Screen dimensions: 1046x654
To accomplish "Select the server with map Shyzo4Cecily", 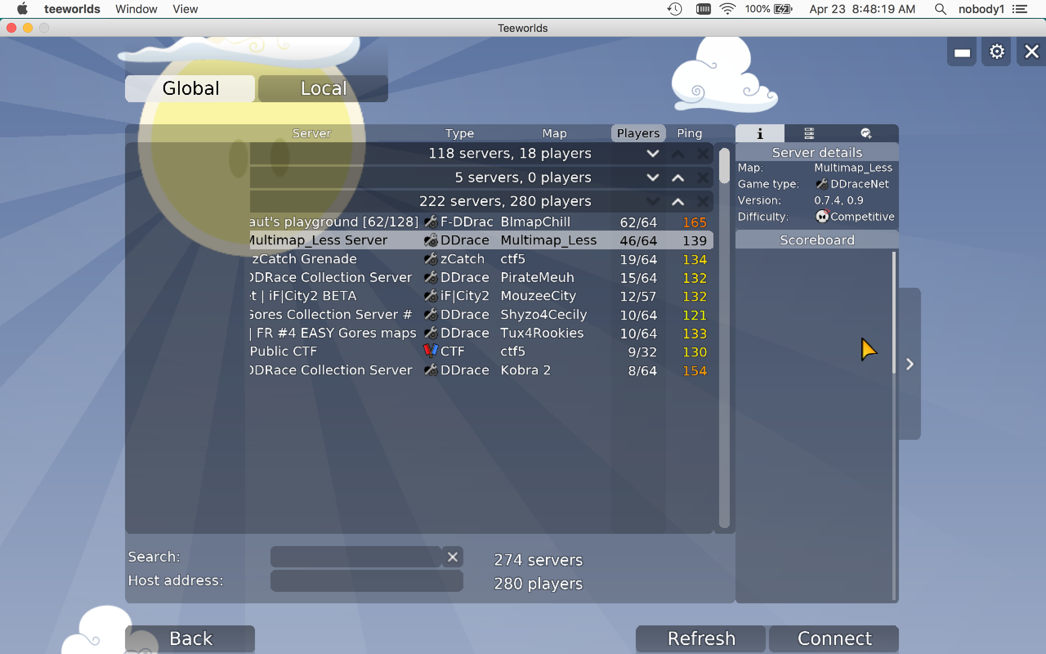I will (481, 314).
